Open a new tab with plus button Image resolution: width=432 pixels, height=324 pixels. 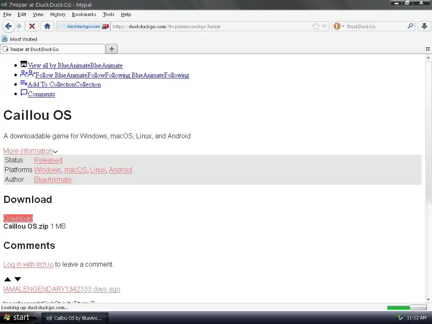click(x=111, y=49)
